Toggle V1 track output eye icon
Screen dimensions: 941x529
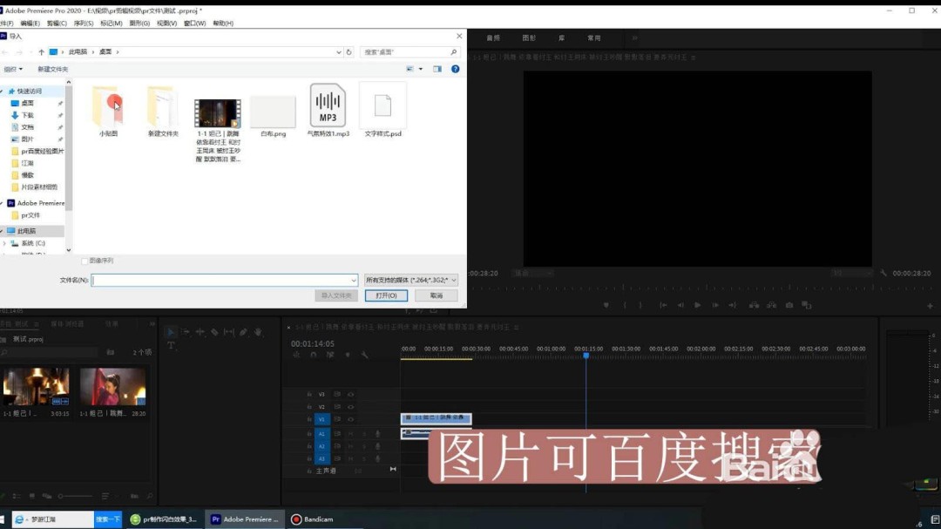[350, 419]
